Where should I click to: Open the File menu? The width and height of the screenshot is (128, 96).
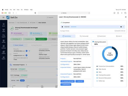[x=11, y=10]
